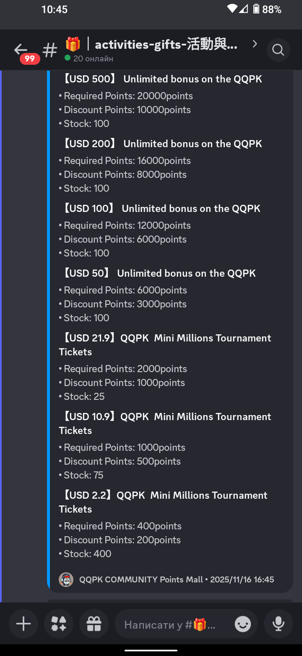Tap the channel hashtag icon
302x656 pixels.
pos(50,50)
